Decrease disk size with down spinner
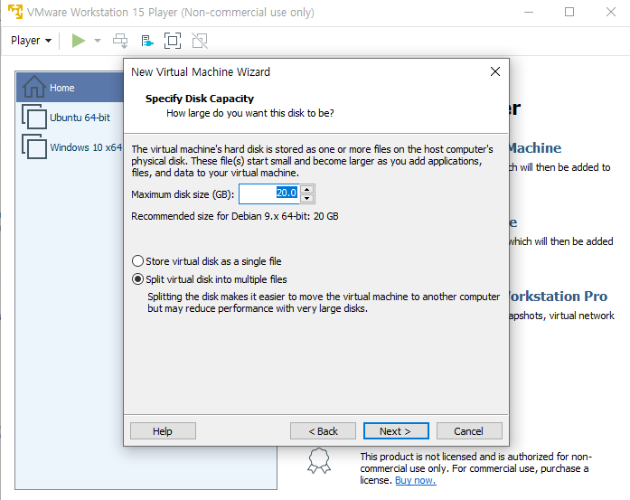This screenshot has width=630, height=500. tap(307, 199)
